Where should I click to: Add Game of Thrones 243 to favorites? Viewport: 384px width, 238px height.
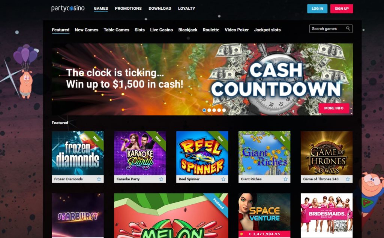coord(348,179)
